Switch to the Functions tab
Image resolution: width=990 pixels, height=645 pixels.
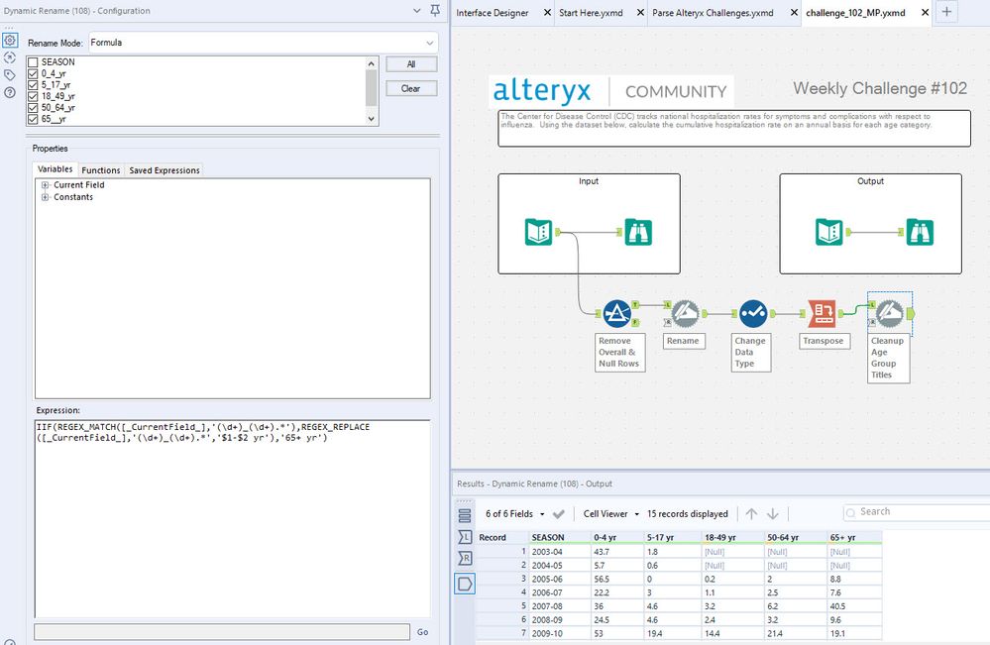click(101, 170)
